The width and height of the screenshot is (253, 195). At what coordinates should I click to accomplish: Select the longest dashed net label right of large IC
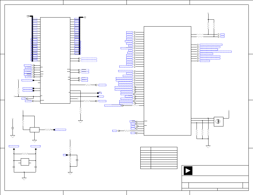[215, 52]
